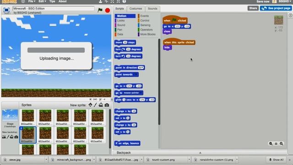Collapse the stage with small arrow divider
Image resolution: width=293 pixels, height=165 pixels.
(x=112, y=99)
